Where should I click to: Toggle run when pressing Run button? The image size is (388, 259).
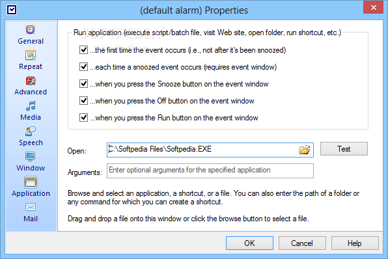pos(83,117)
